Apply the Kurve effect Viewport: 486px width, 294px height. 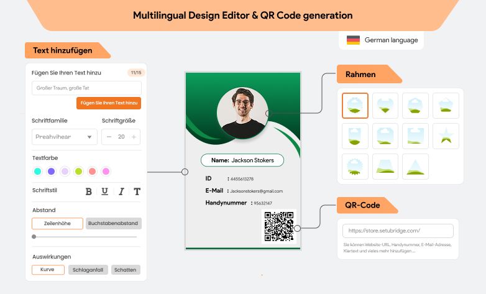tap(48, 270)
